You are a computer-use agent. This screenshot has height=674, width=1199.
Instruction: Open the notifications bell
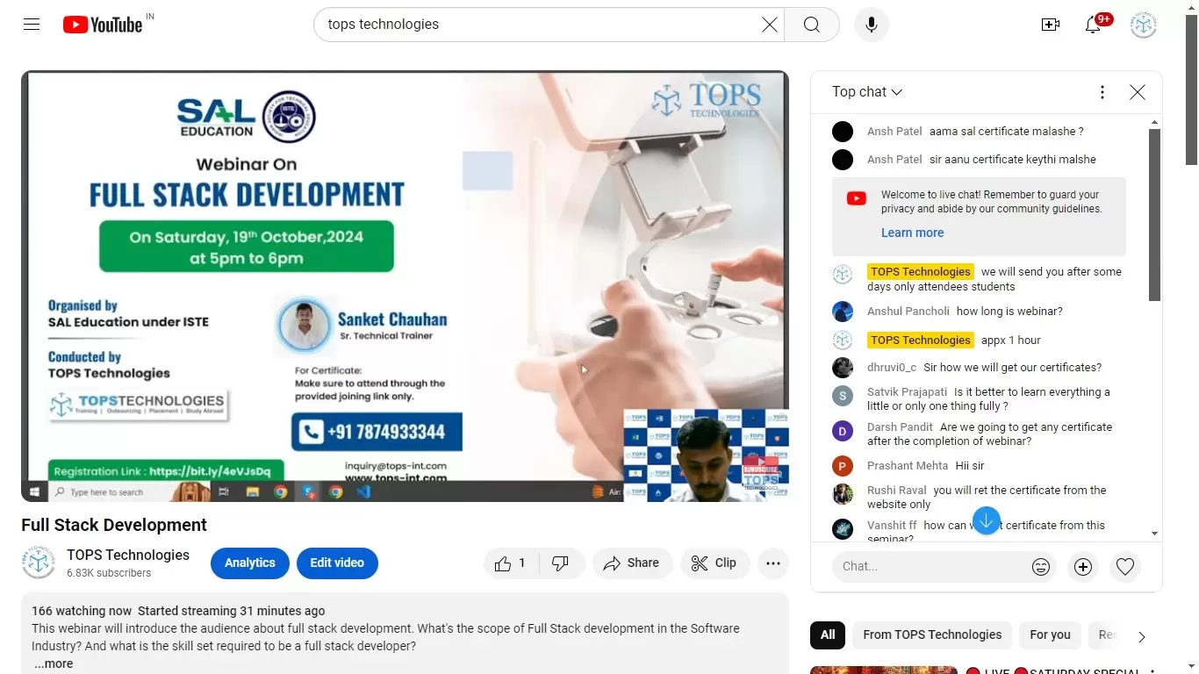(x=1093, y=25)
